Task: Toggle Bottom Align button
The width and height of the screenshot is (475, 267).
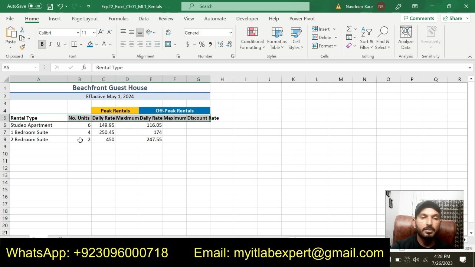Action: pyautogui.click(x=140, y=33)
